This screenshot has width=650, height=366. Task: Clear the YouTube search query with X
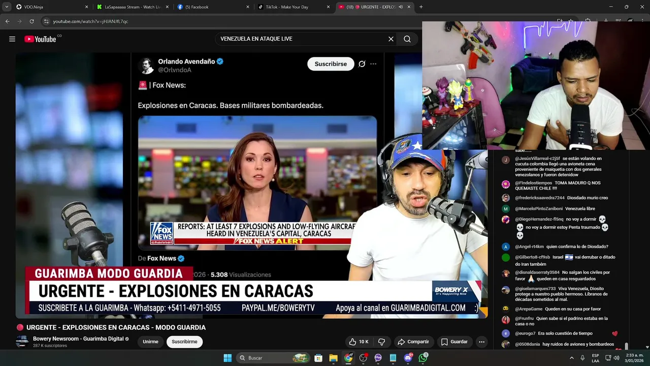pyautogui.click(x=391, y=39)
